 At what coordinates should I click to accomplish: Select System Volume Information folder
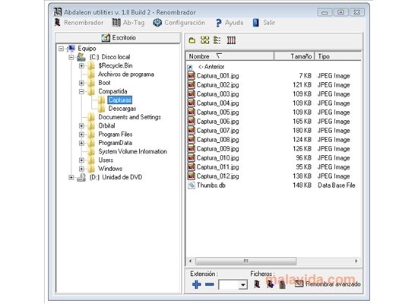tap(132, 151)
